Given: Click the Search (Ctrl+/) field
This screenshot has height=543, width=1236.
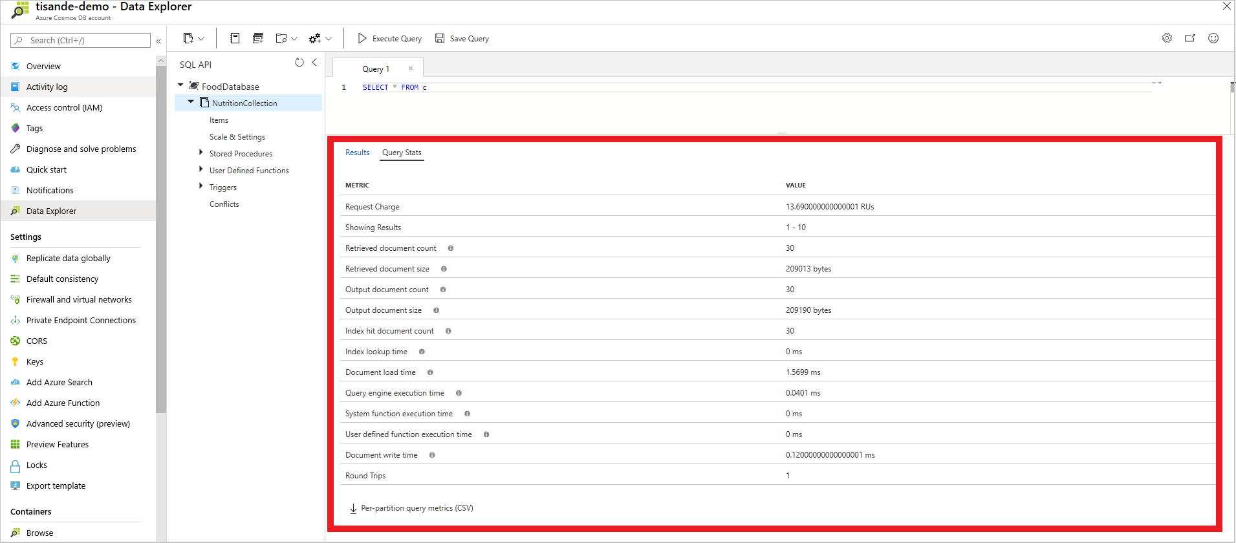Looking at the screenshot, I should coord(80,40).
